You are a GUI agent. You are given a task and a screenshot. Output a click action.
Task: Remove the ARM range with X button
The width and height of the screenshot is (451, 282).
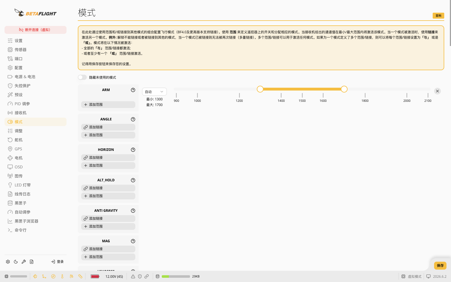(437, 91)
